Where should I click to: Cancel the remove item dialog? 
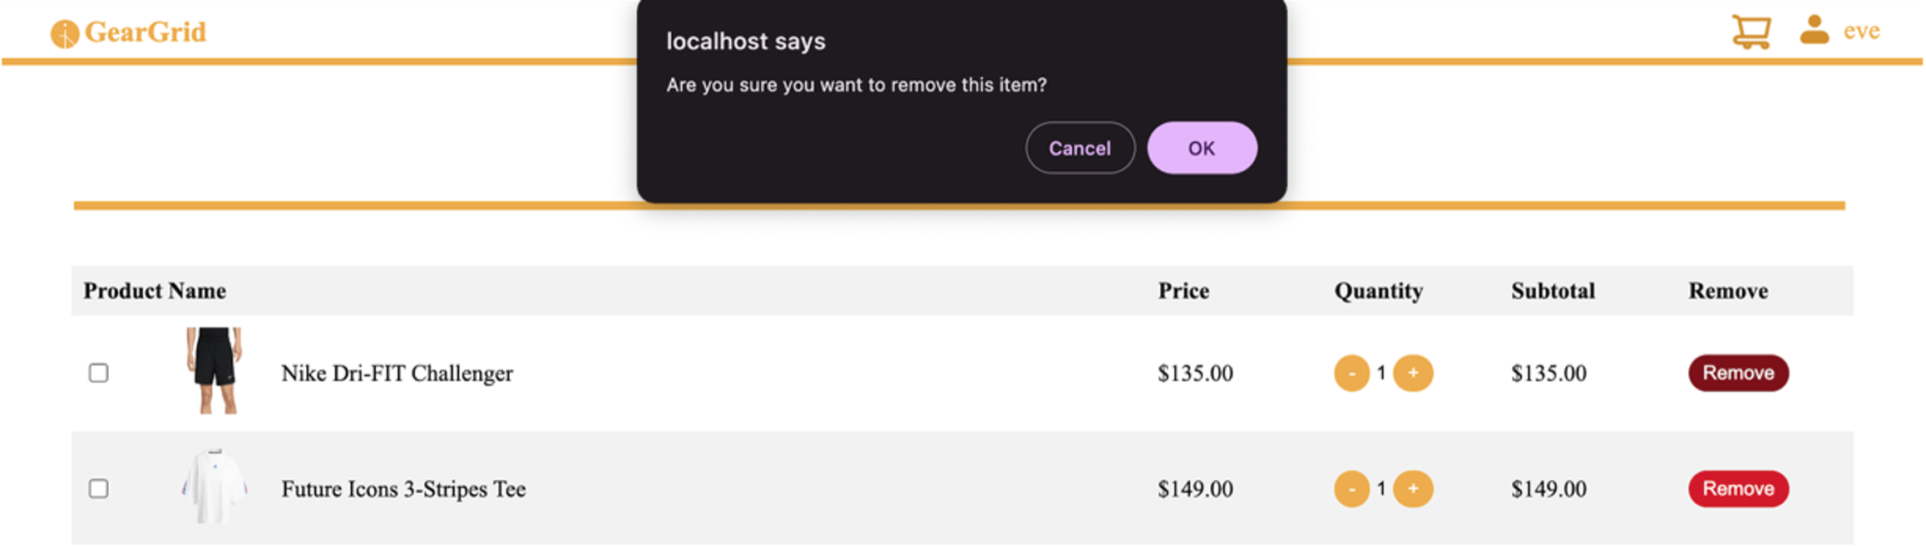pos(1079,148)
